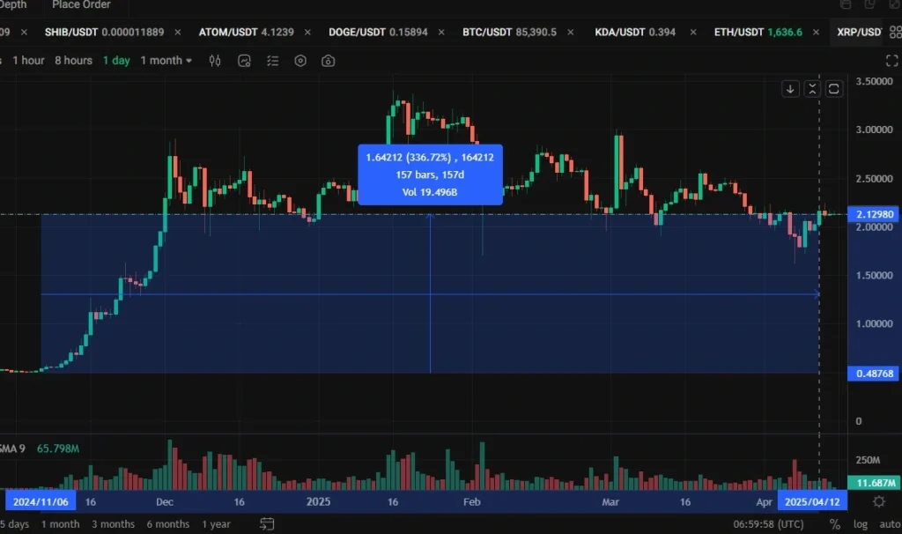This screenshot has width=902, height=534.
Task: Switch to the ETH/USDT tab
Action: click(x=758, y=33)
